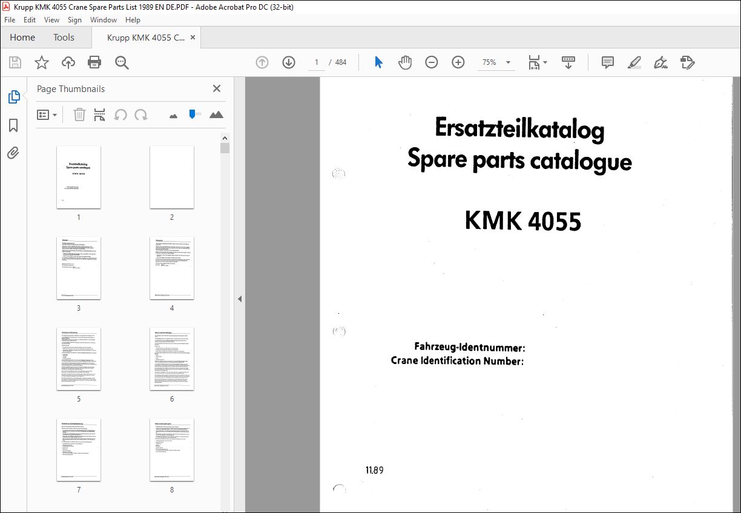Click the 'Crane Identification Number:' text
This screenshot has width=741, height=513.
tap(457, 361)
